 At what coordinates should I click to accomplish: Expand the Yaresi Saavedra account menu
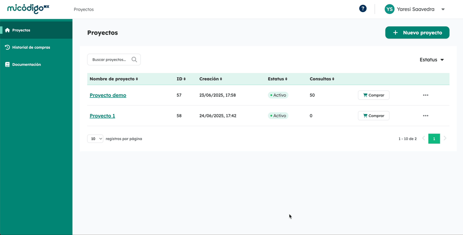(x=443, y=10)
